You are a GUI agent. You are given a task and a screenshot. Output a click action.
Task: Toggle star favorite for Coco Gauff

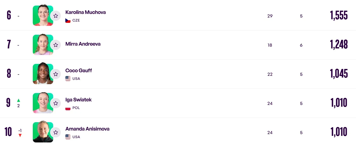[x=55, y=74]
